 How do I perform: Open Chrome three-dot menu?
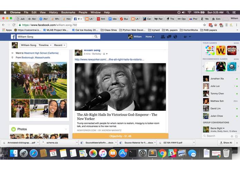[x=237, y=25]
